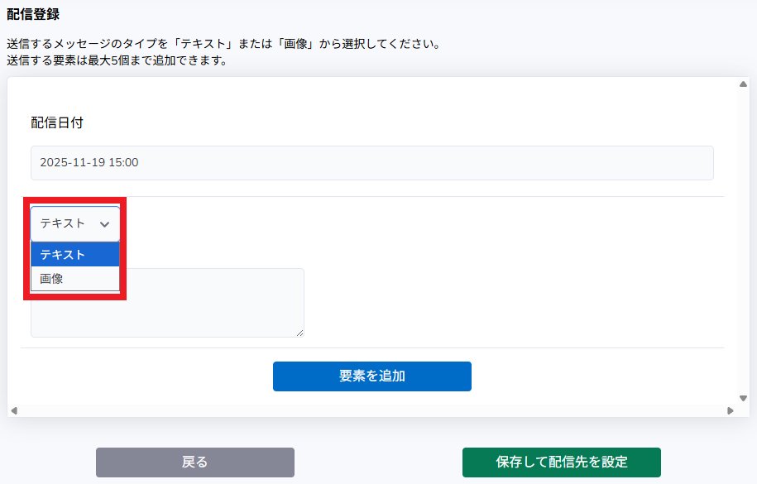Image resolution: width=757 pixels, height=484 pixels.
Task: Go back with the 戻る button
Action: coord(195,462)
